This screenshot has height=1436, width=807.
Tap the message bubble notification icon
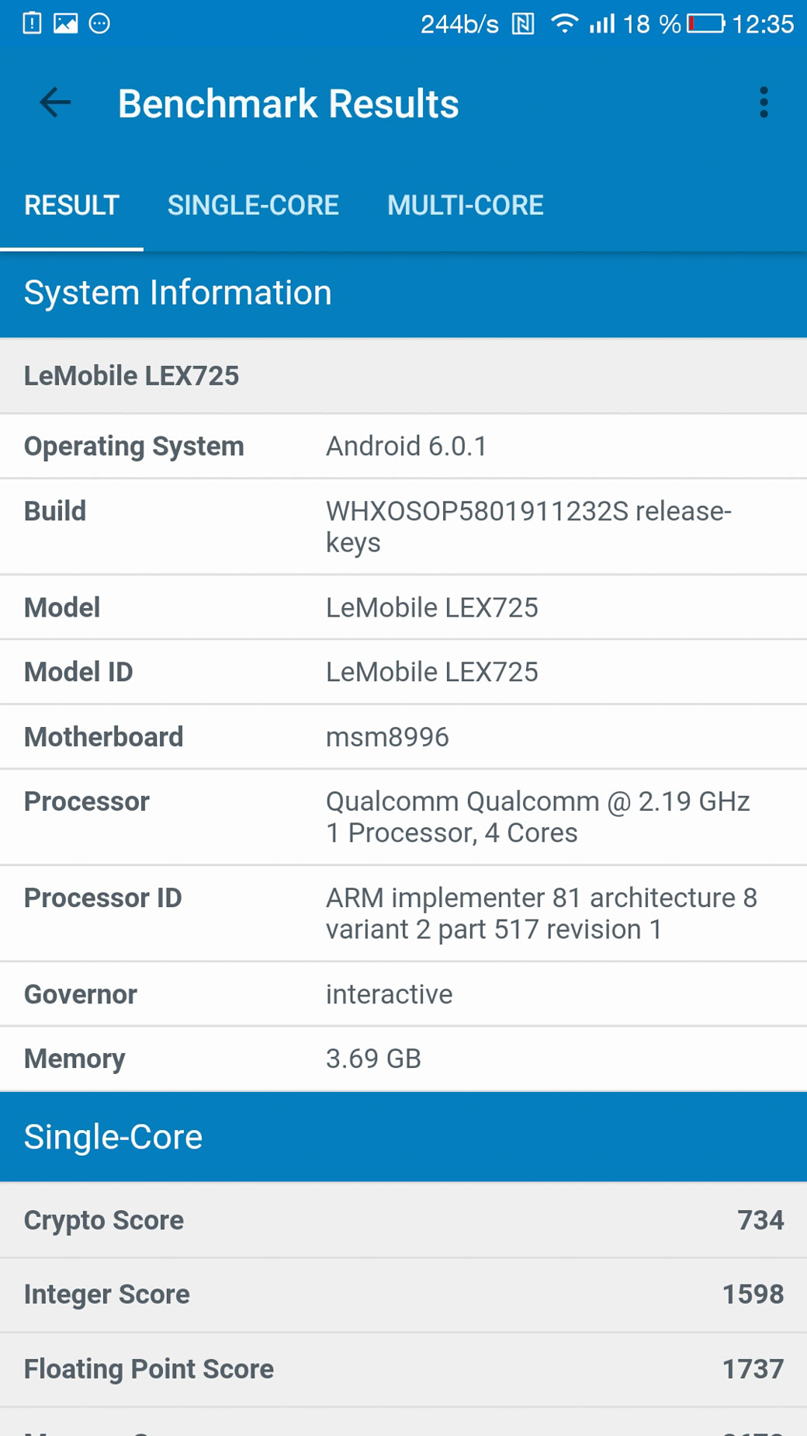pyautogui.click(x=99, y=23)
